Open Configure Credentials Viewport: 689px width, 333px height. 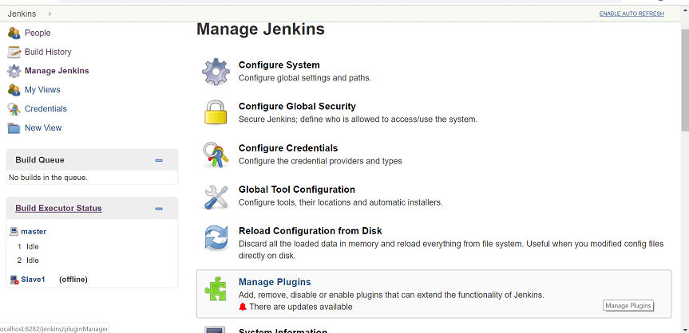[x=288, y=148]
